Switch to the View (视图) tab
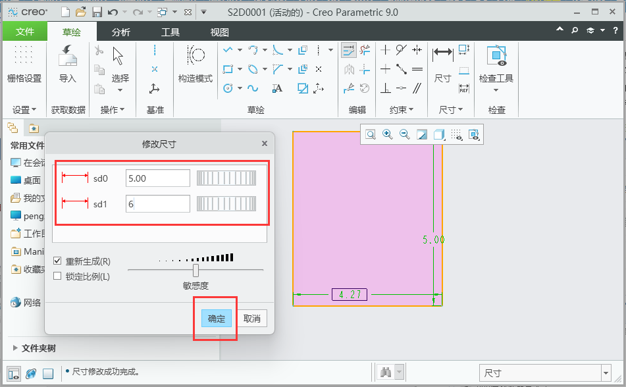Image resolution: width=626 pixels, height=387 pixels. pos(220,32)
